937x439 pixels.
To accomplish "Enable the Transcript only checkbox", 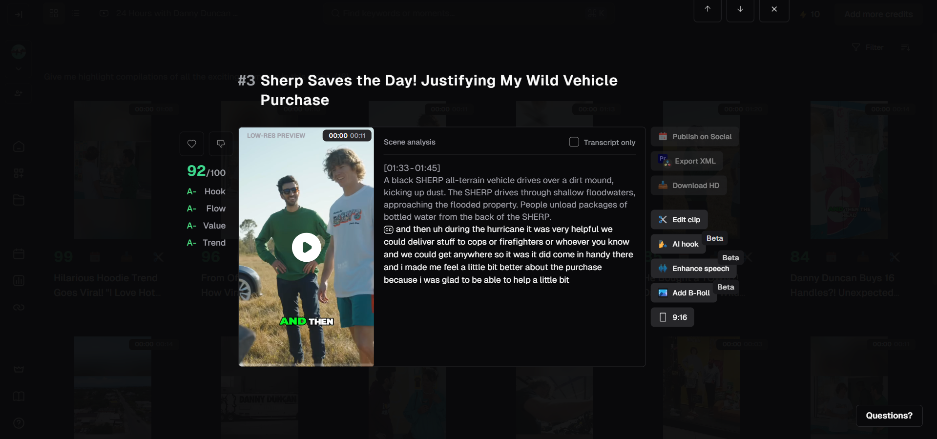I will coord(574,142).
